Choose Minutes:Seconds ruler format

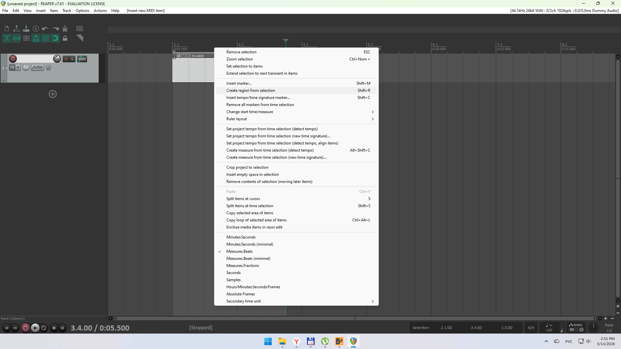click(241, 237)
